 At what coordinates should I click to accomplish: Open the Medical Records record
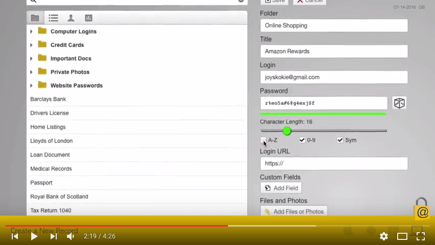137,169
